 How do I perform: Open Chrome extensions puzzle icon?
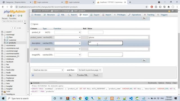(169, 7)
